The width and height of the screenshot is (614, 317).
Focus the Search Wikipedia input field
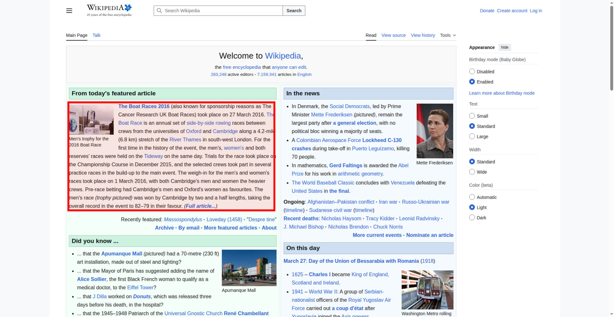(223, 11)
